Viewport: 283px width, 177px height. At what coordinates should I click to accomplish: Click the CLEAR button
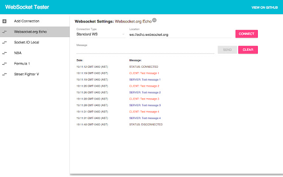pyautogui.click(x=248, y=50)
